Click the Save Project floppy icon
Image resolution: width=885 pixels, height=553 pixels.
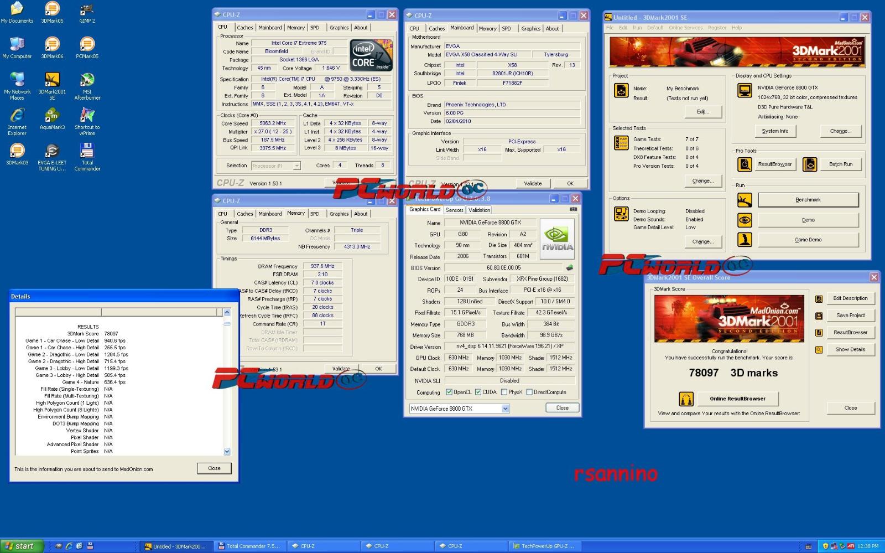tap(819, 316)
